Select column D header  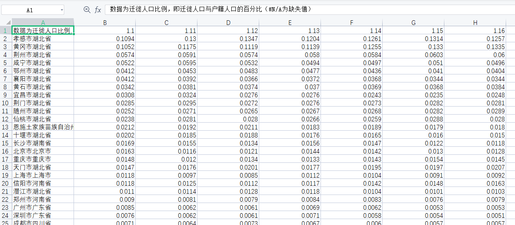point(228,22)
